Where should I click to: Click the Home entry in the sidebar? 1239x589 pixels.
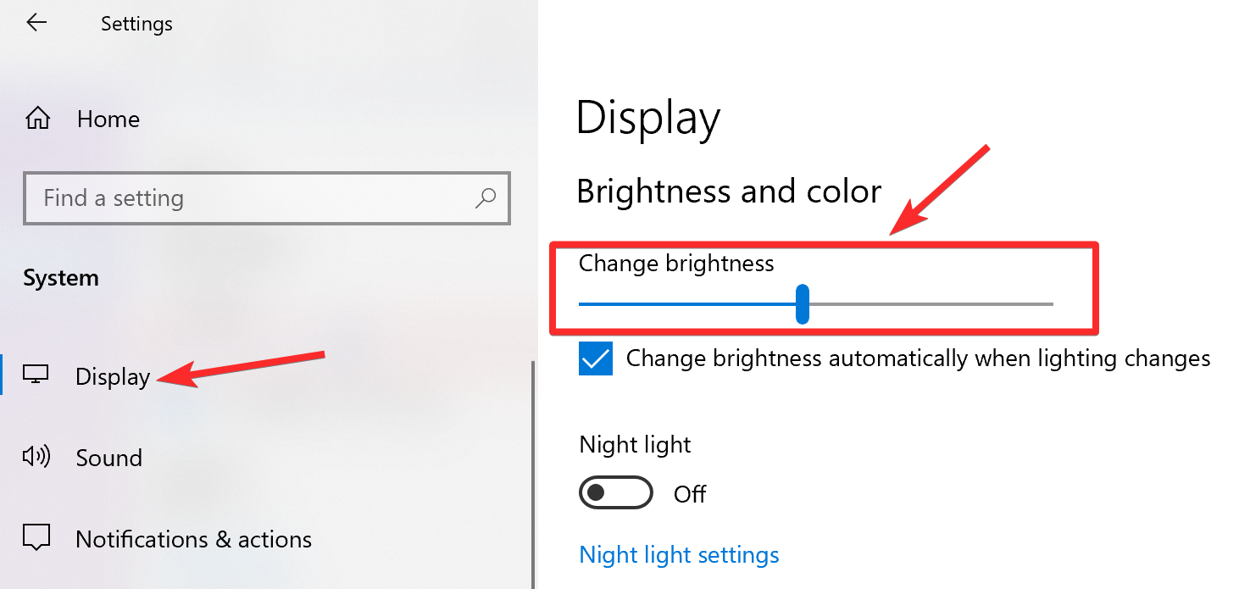pyautogui.click(x=108, y=119)
